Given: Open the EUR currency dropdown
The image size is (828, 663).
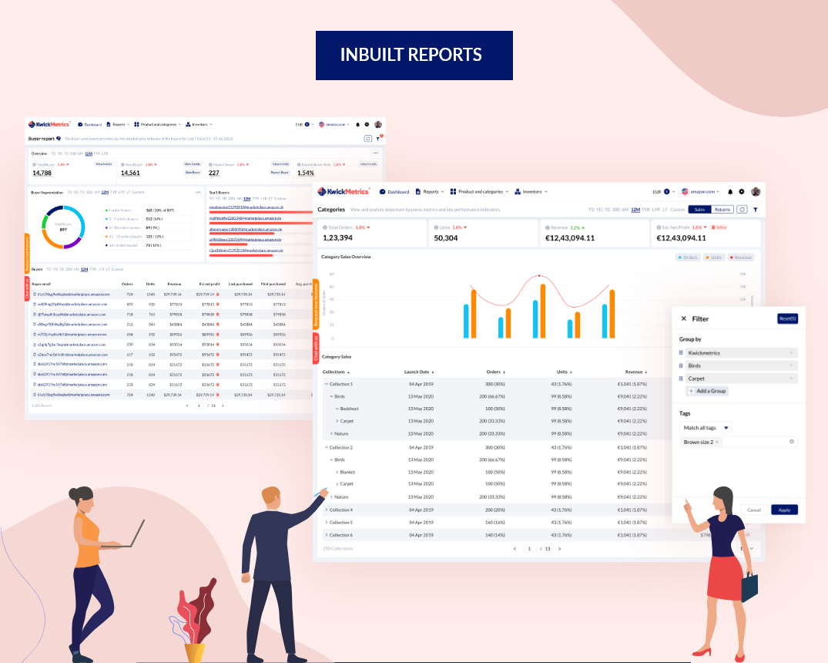Looking at the screenshot, I should pyautogui.click(x=662, y=190).
